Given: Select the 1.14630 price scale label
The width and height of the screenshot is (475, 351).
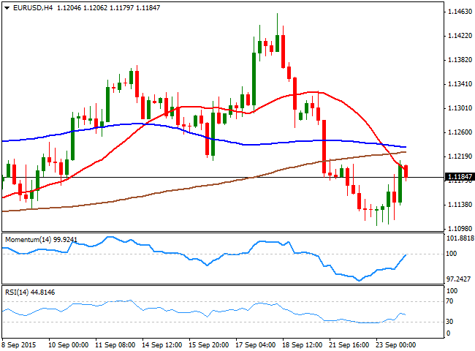Looking at the screenshot, I should pyautogui.click(x=460, y=12).
